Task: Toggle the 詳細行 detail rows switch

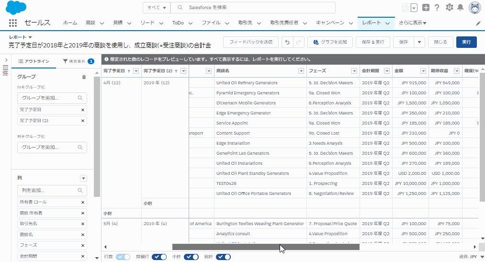Action: 159,257
